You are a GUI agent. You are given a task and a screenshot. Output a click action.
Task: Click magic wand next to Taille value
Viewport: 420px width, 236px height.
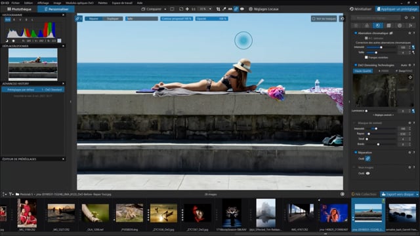(x=413, y=52)
